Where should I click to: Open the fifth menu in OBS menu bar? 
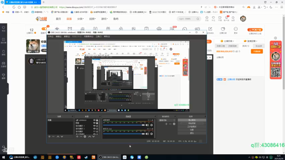pos(89,36)
